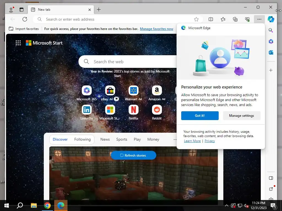Switch to the News tab
Screen dimensions: 282x211
point(105,139)
